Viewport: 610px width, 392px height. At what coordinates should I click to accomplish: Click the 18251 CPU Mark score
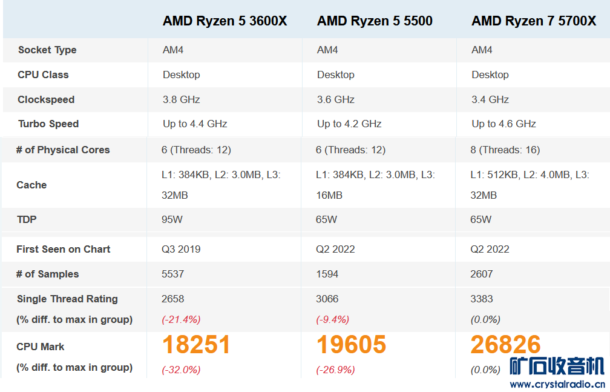pos(196,345)
